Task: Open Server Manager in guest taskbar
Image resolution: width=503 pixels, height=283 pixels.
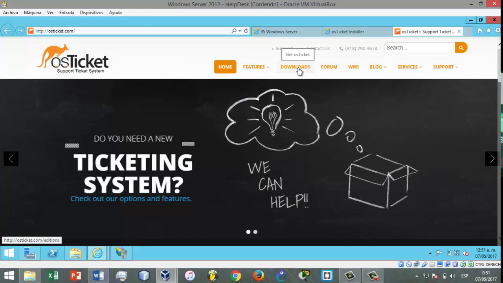Action: click(30, 253)
